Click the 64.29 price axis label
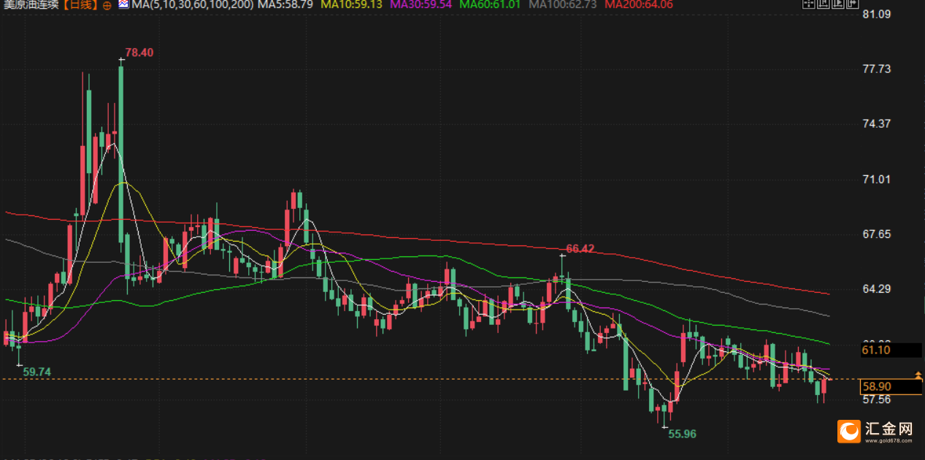This screenshot has width=925, height=460. pos(877,290)
